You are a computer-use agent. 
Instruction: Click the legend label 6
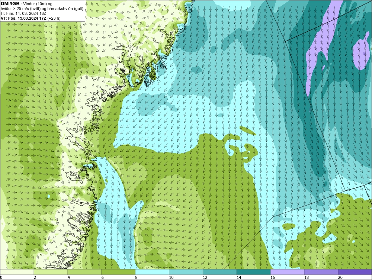103,277
